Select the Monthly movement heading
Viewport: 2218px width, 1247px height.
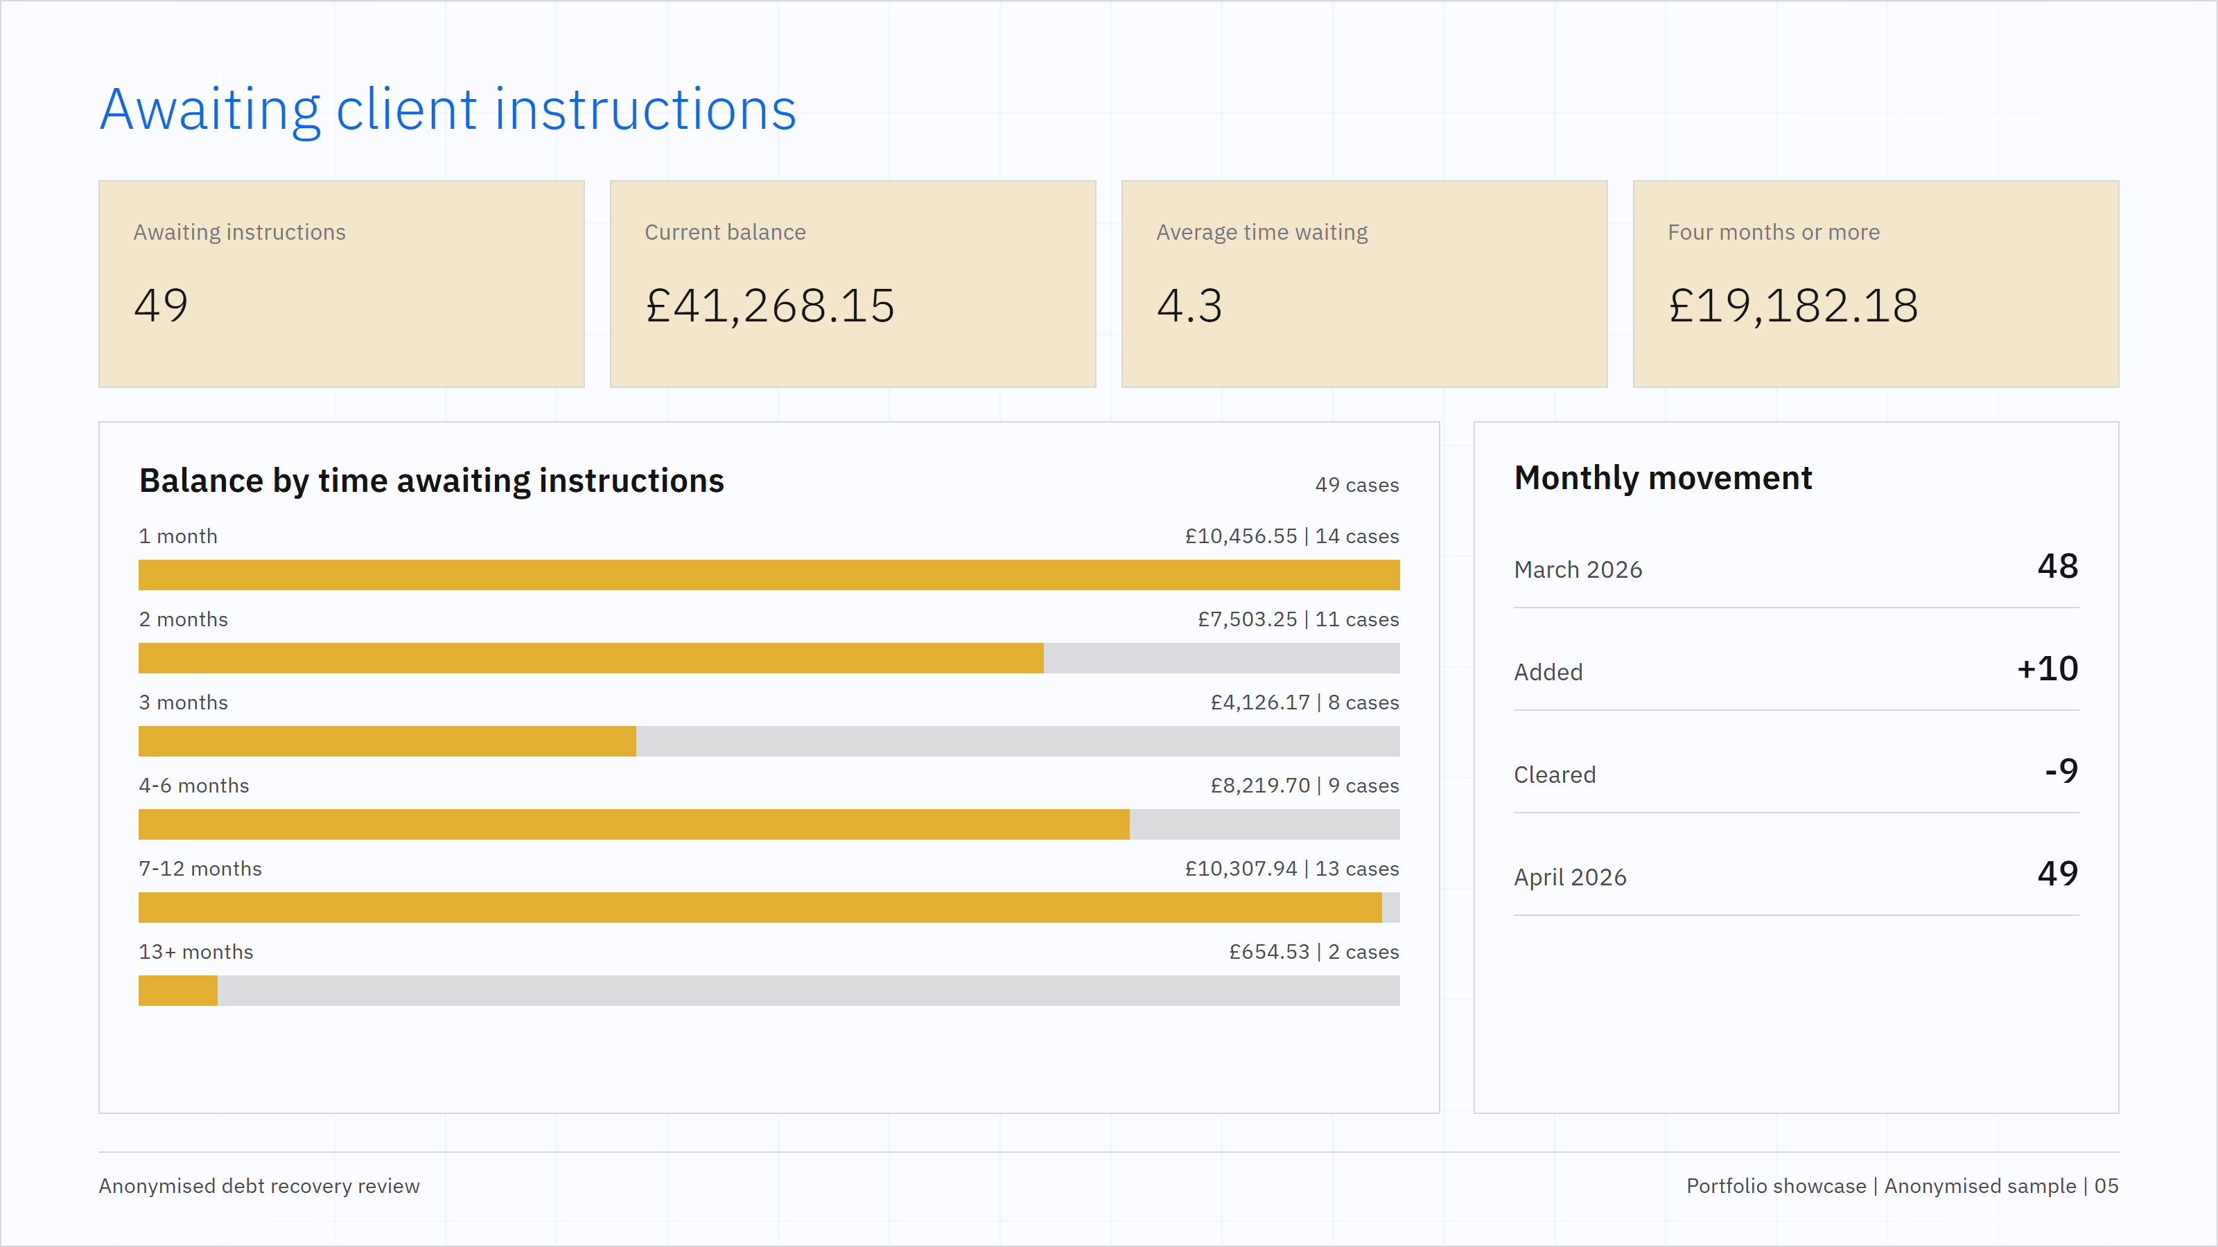tap(1663, 477)
